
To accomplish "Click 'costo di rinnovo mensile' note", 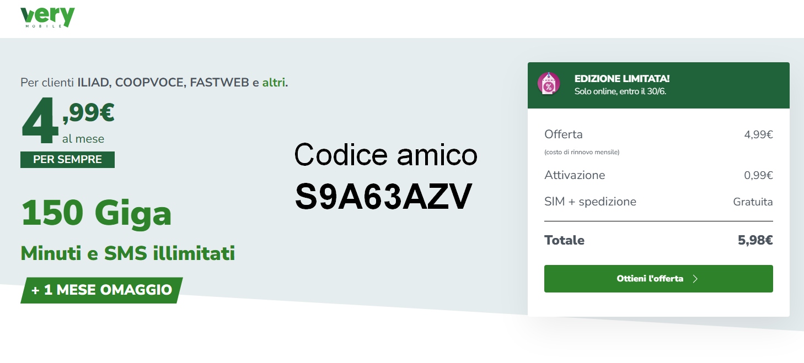I will [x=582, y=152].
